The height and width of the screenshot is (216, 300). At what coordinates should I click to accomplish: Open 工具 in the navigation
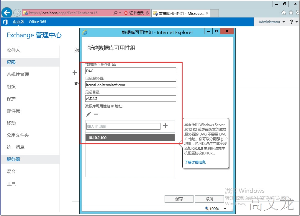click(11, 183)
